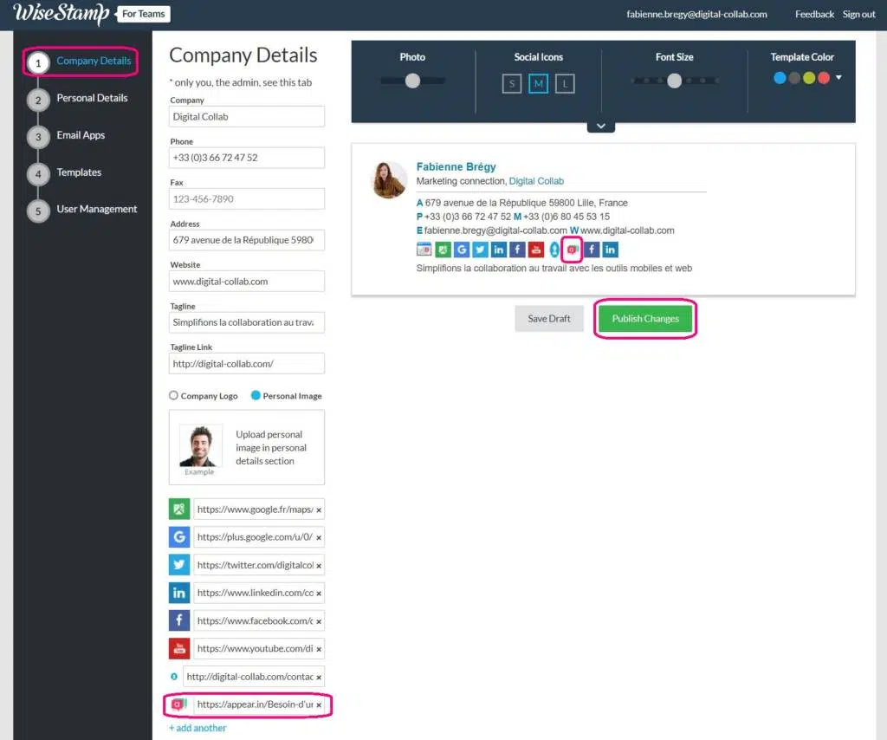This screenshot has height=740, width=887.
Task: Remove the digital-collab.com/contact link with its x
Action: point(319,678)
